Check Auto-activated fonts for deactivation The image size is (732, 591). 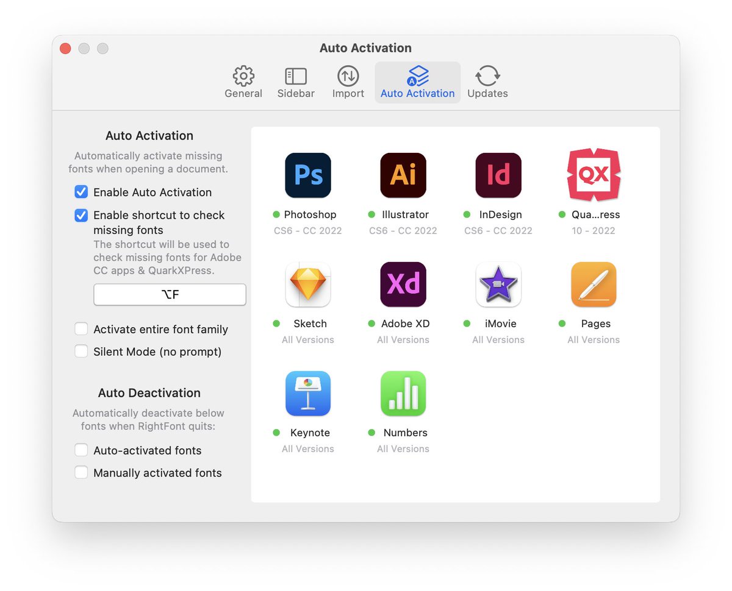[x=81, y=450]
